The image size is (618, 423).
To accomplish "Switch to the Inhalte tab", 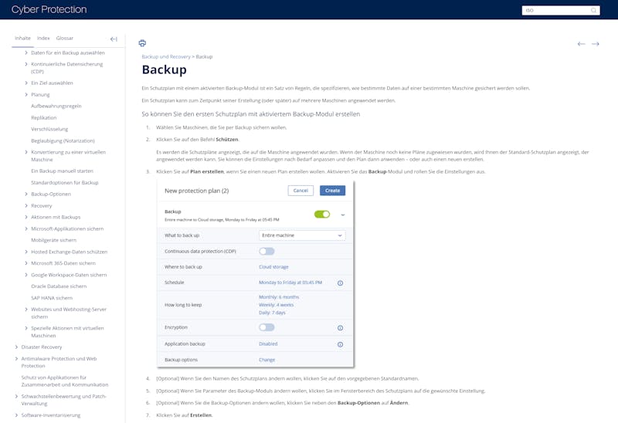I will [x=22, y=38].
